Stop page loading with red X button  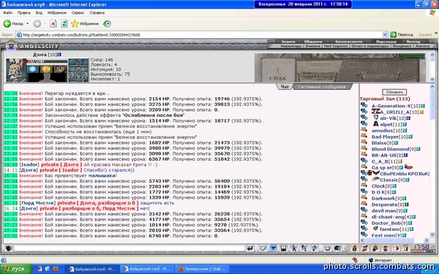coord(53,24)
